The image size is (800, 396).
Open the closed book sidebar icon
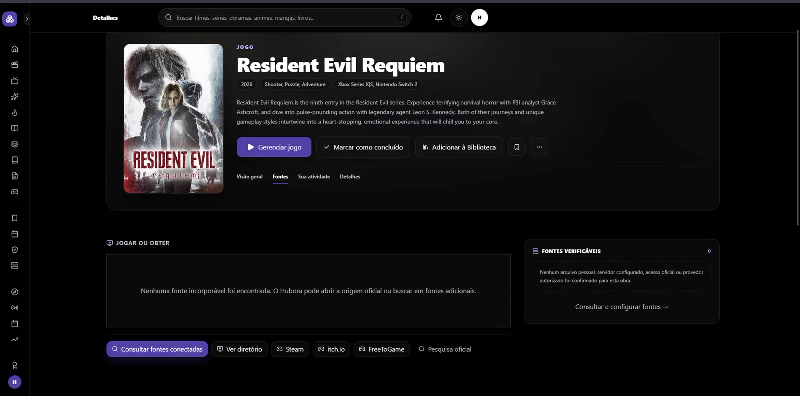pyautogui.click(x=15, y=160)
